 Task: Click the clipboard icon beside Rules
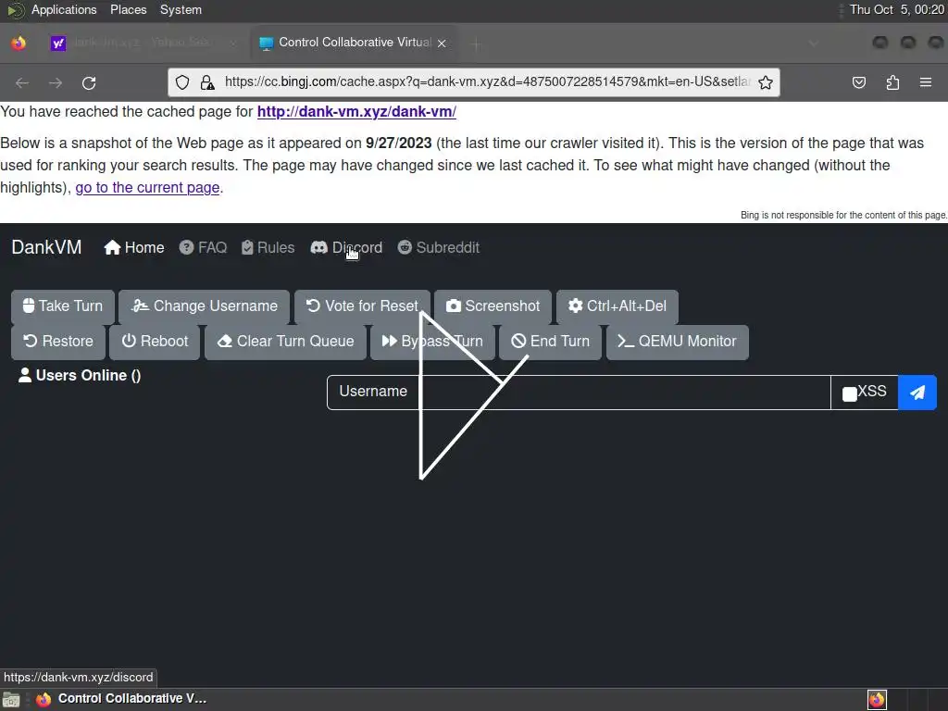pos(247,247)
